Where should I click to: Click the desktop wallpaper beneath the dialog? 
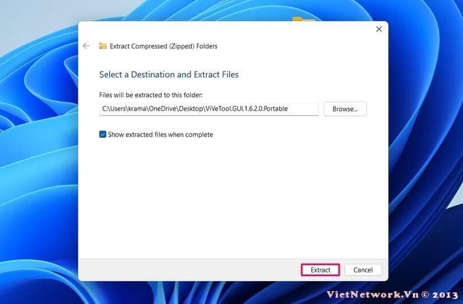[185, 293]
